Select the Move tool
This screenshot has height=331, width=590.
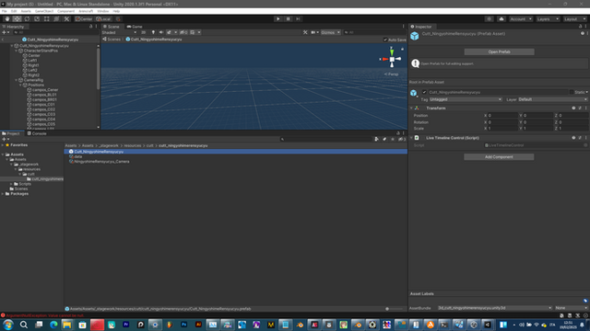[x=17, y=18]
